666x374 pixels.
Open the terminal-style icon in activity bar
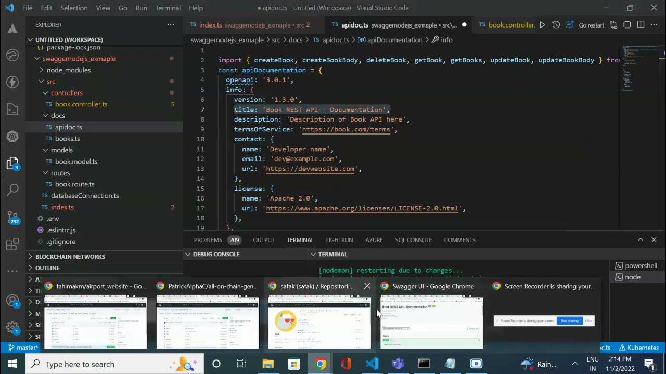pos(12,109)
